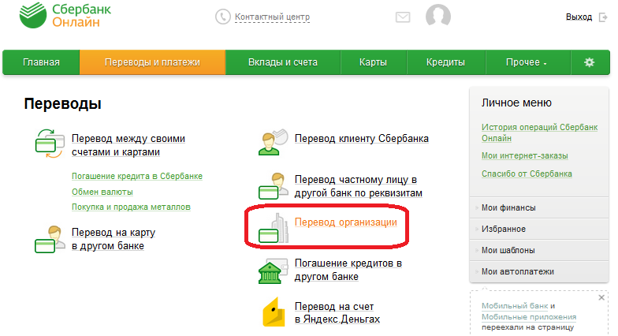Click the Мобильный банк link

[515, 306]
